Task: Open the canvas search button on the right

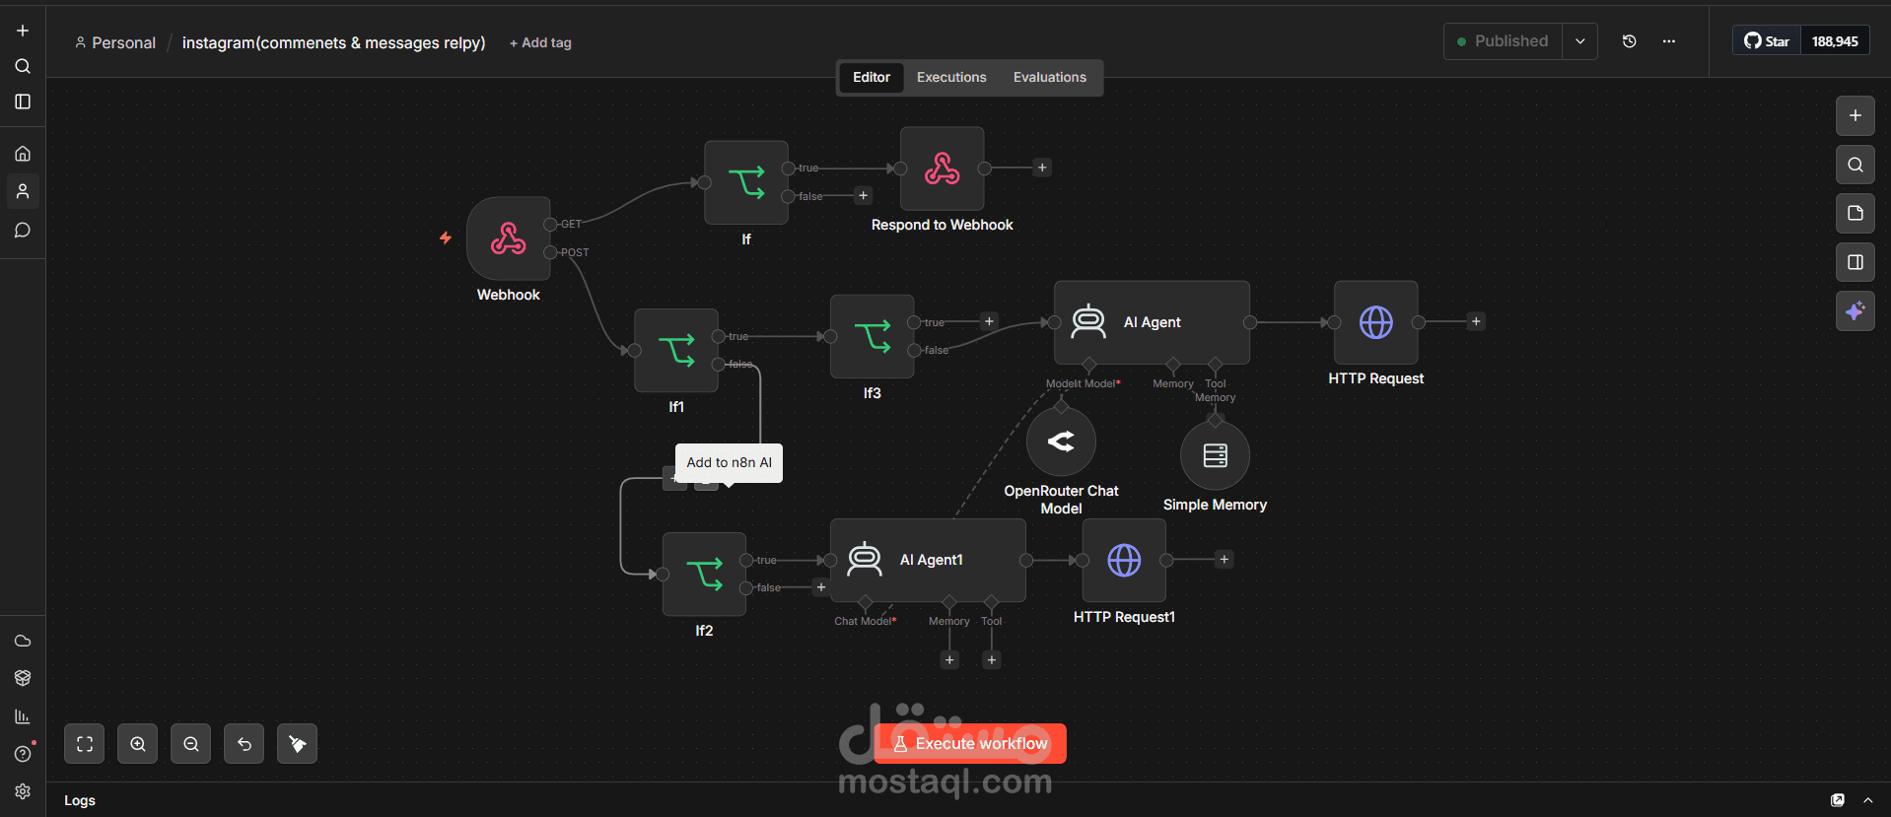Action: tap(1855, 165)
